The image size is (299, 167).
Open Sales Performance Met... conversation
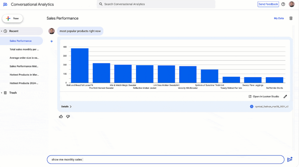[x=24, y=66]
